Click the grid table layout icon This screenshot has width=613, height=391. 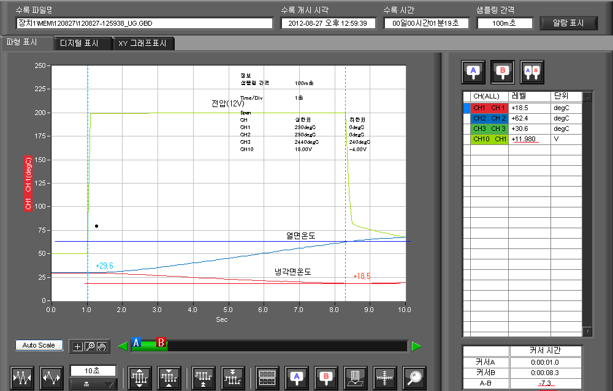click(267, 378)
